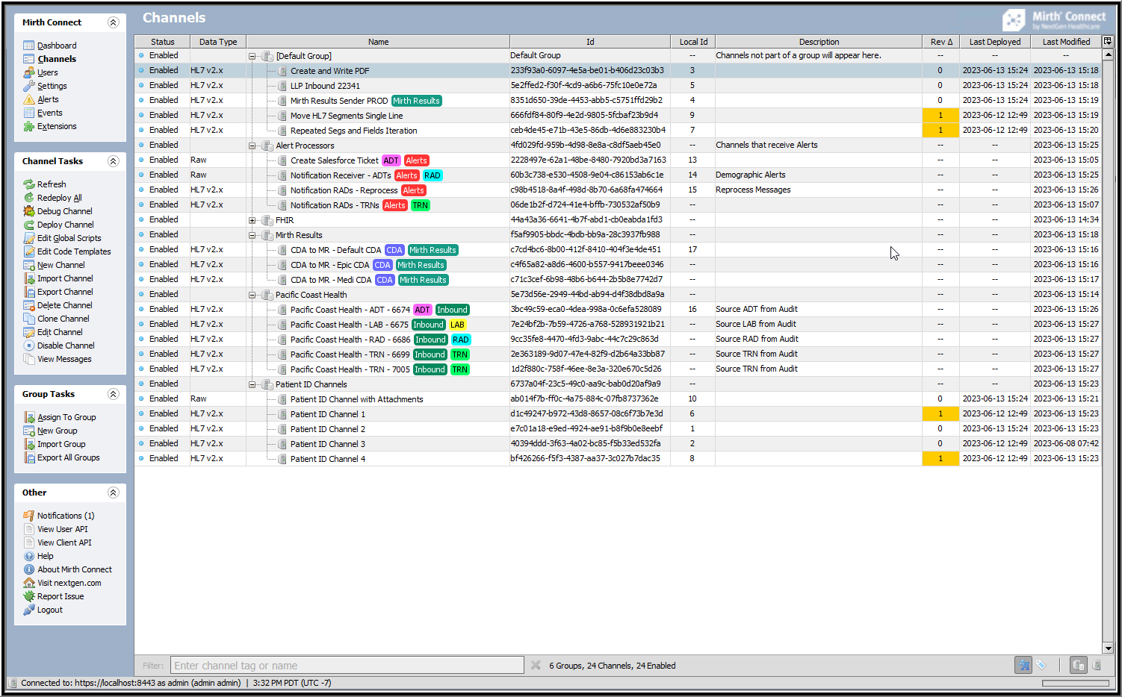Go to Settings in Mirth Connect panel
This screenshot has width=1122, height=697.
tap(52, 86)
